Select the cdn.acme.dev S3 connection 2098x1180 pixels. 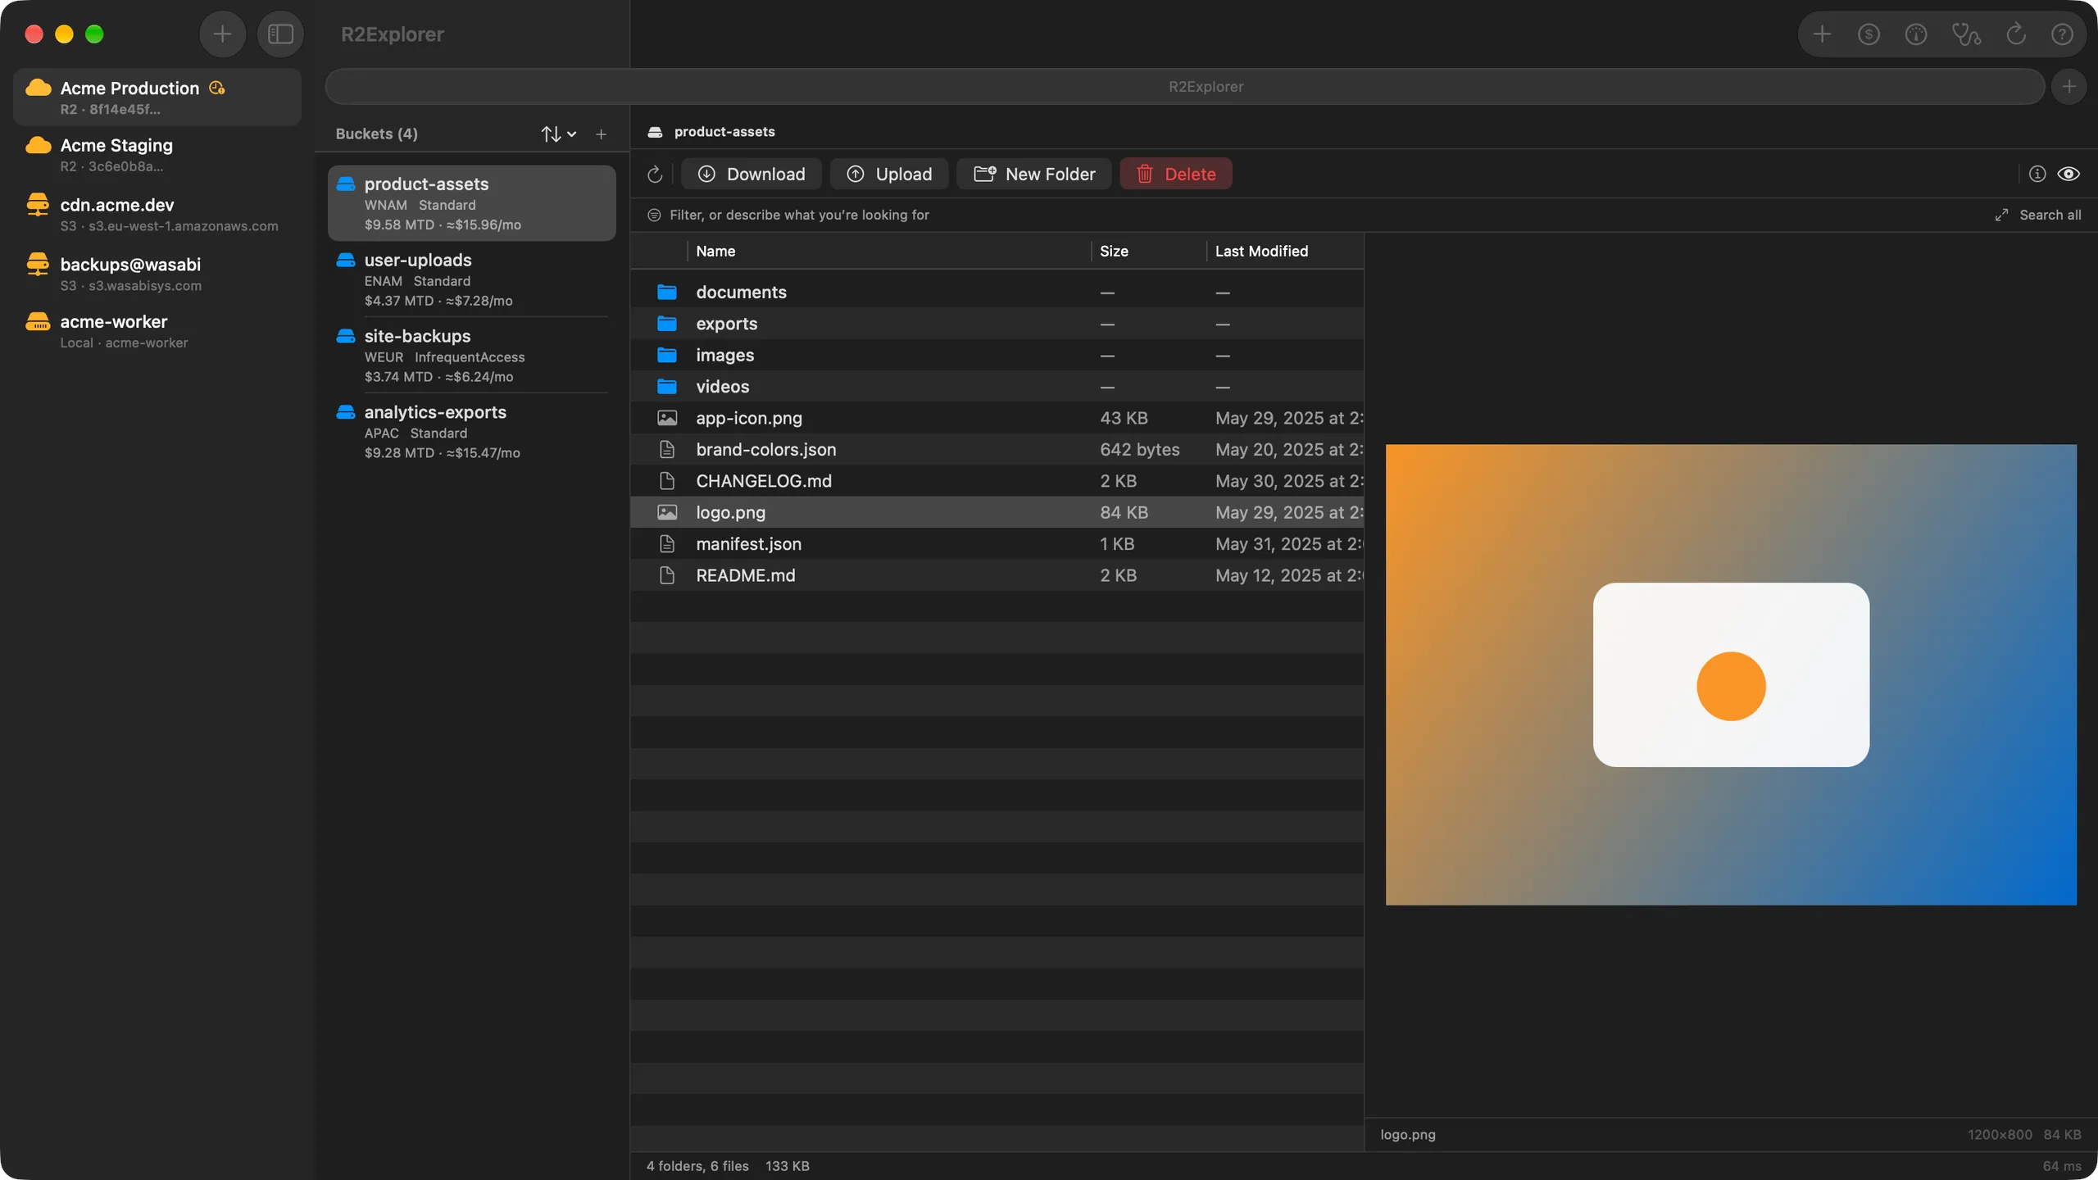point(157,214)
